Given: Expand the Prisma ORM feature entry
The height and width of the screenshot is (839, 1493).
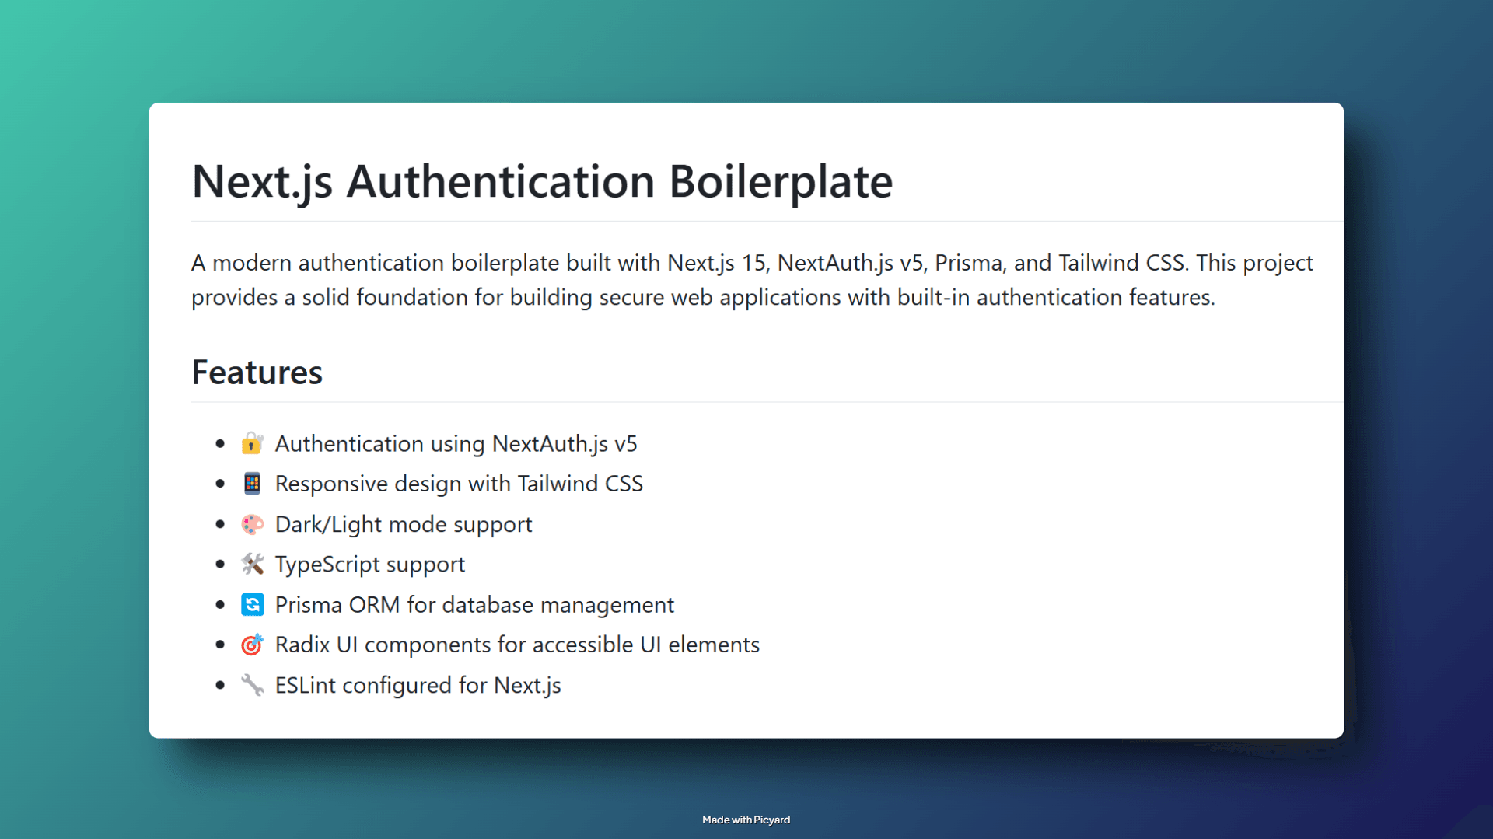Looking at the screenshot, I should (474, 604).
